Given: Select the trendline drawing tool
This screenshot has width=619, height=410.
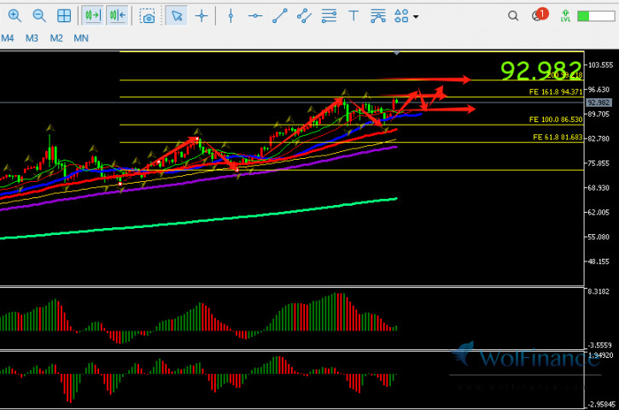Looking at the screenshot, I should [x=279, y=15].
